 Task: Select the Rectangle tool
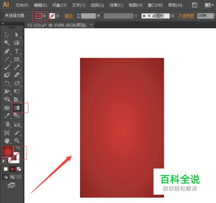pos(17,59)
